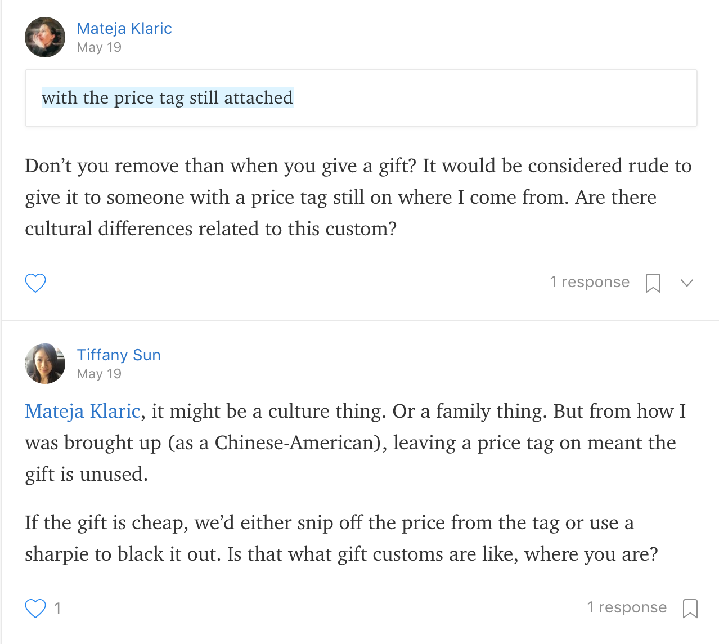Show who liked Tiffany Sun's reply
The image size is (719, 644).
click(57, 608)
